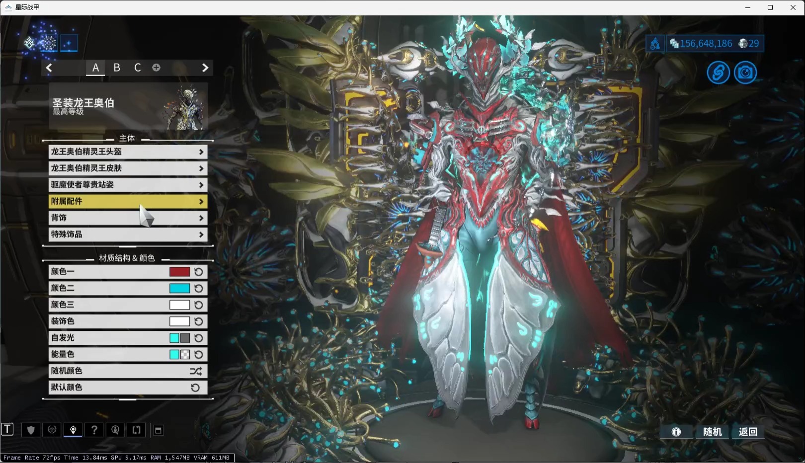Pick the cyan primary 能量色 swatch

(x=174, y=354)
